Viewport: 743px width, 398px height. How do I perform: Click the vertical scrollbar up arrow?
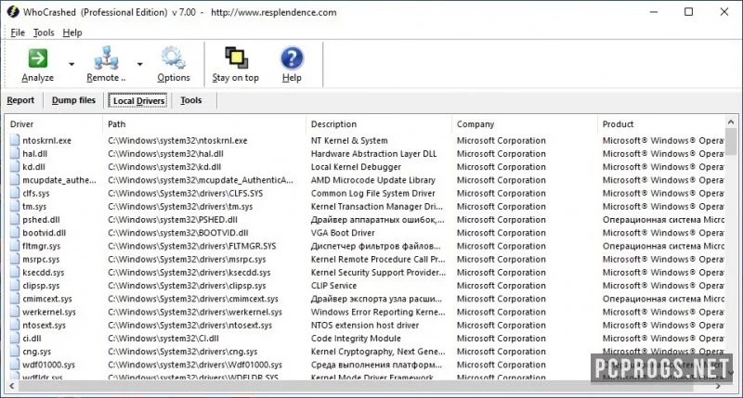coord(731,122)
